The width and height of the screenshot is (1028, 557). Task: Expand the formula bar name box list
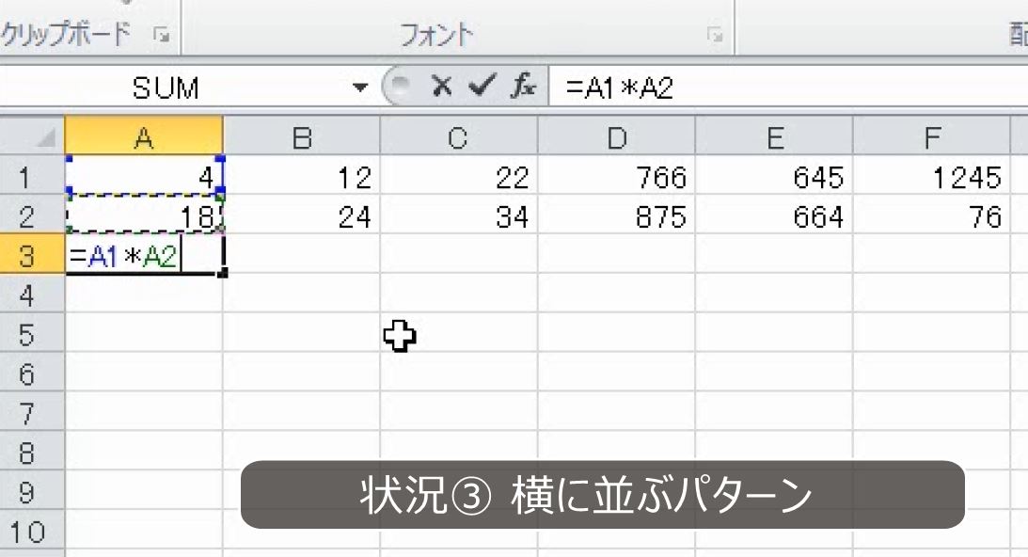click(x=361, y=88)
